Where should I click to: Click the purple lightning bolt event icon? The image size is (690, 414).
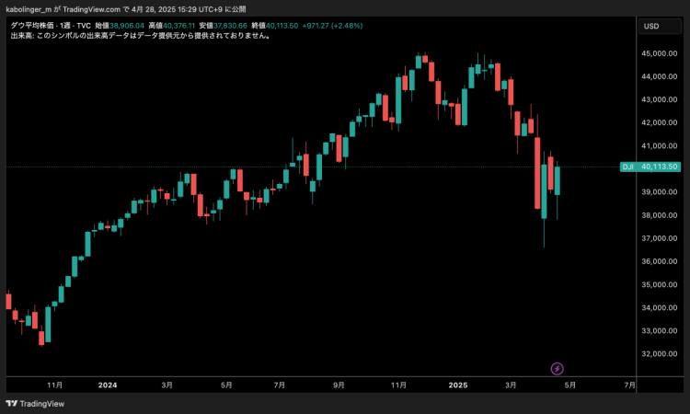click(x=558, y=369)
